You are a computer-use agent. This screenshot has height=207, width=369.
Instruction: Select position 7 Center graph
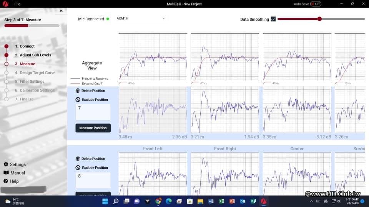coord(297,110)
